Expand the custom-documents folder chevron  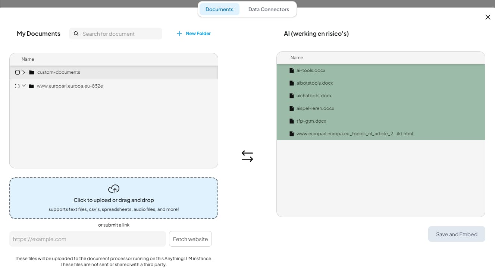click(24, 72)
